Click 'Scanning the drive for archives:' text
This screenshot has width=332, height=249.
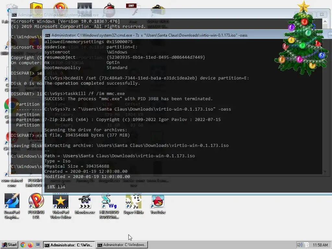(x=86, y=130)
